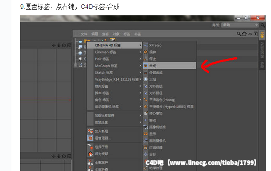This screenshot has height=171, width=271.
Task: Expand the 恢复选集 submenu
Action: pos(114,122)
